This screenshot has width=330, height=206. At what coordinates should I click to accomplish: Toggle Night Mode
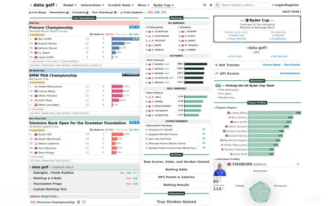pyautogui.click(x=291, y=12)
